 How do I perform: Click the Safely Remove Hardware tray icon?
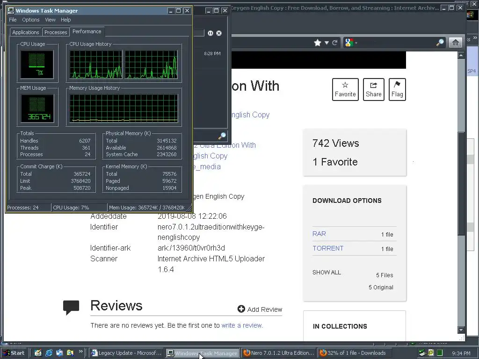422,353
